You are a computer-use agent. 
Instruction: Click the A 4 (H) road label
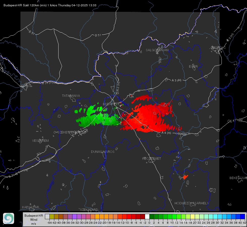tap(166, 133)
